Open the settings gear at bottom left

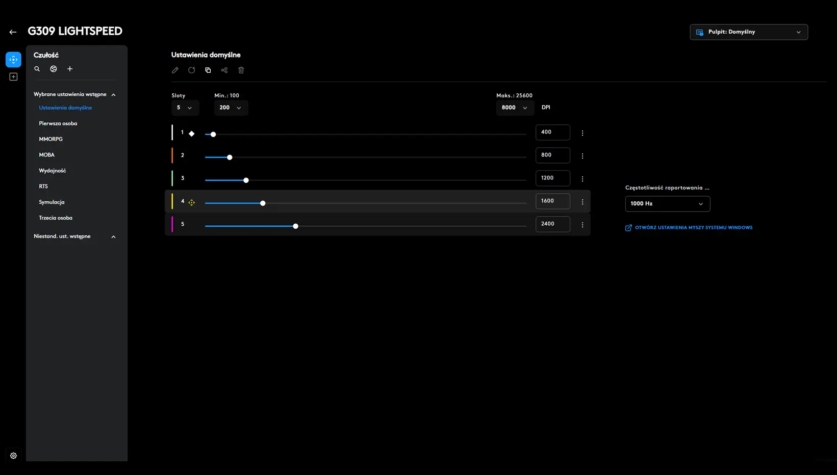[x=13, y=456]
